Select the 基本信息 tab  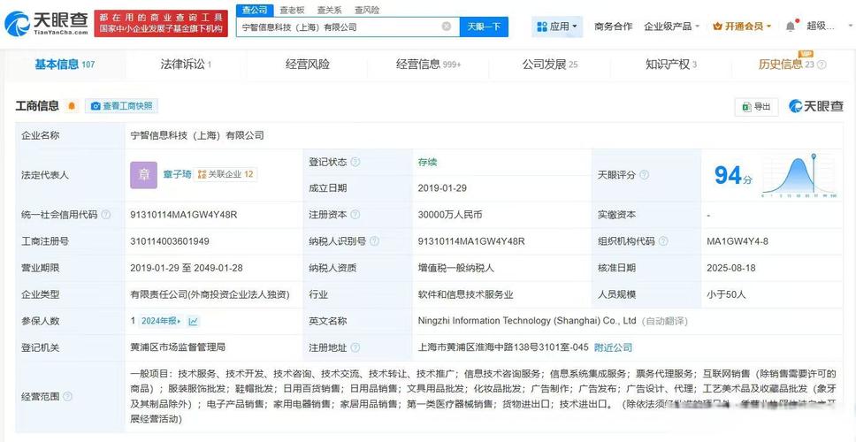pyautogui.click(x=65, y=65)
